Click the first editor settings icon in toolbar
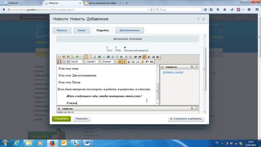This screenshot has width=261, height=147. click(59, 57)
